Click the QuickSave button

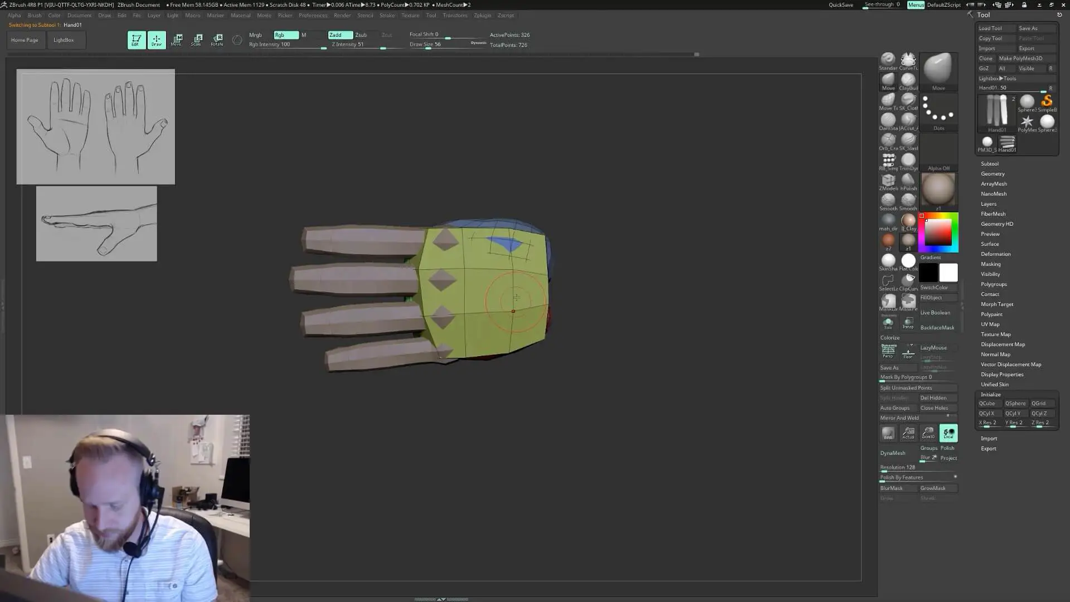click(x=840, y=5)
